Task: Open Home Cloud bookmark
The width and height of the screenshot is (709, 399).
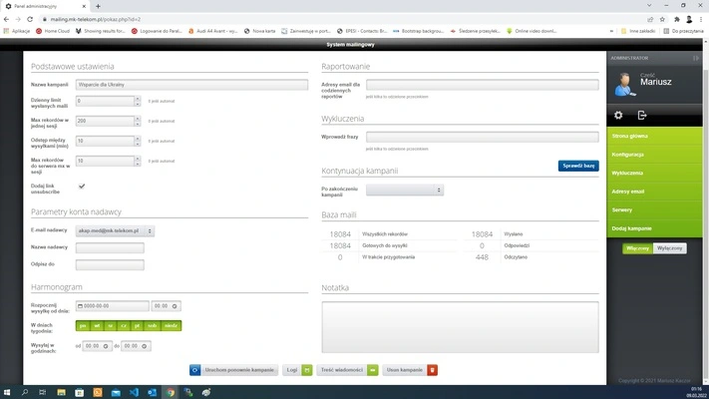Action: 53,31
